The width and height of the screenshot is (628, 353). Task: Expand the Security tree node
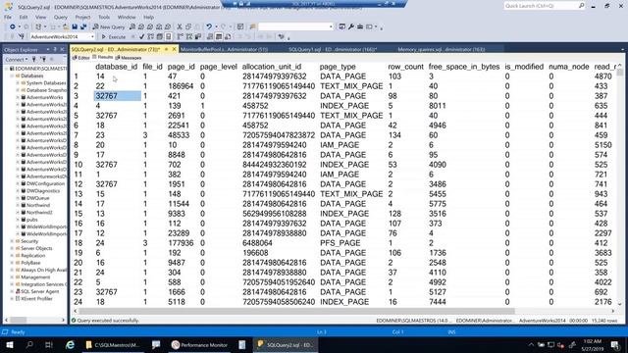(13, 241)
